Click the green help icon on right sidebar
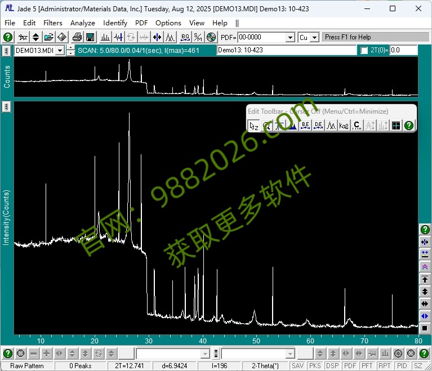432x371 pixels. pyautogui.click(x=425, y=230)
